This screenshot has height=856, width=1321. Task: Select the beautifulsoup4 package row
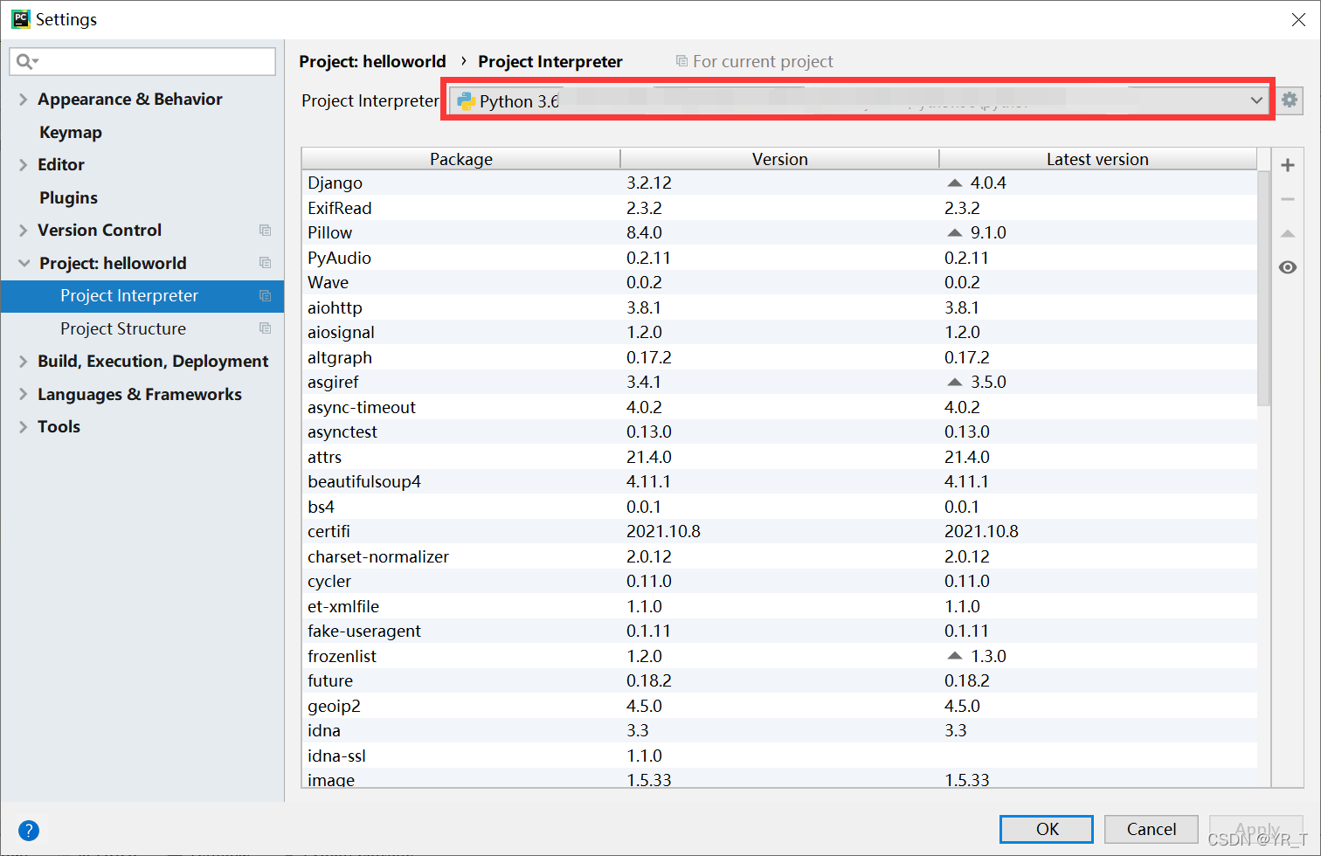779,481
